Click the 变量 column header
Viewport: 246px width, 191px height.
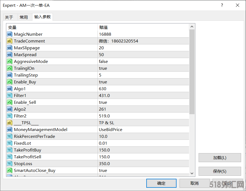(52, 28)
